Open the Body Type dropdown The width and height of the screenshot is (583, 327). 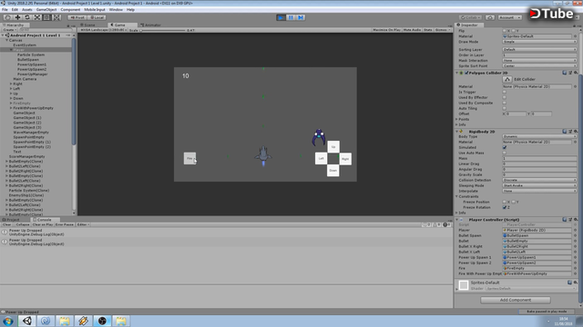539,136
